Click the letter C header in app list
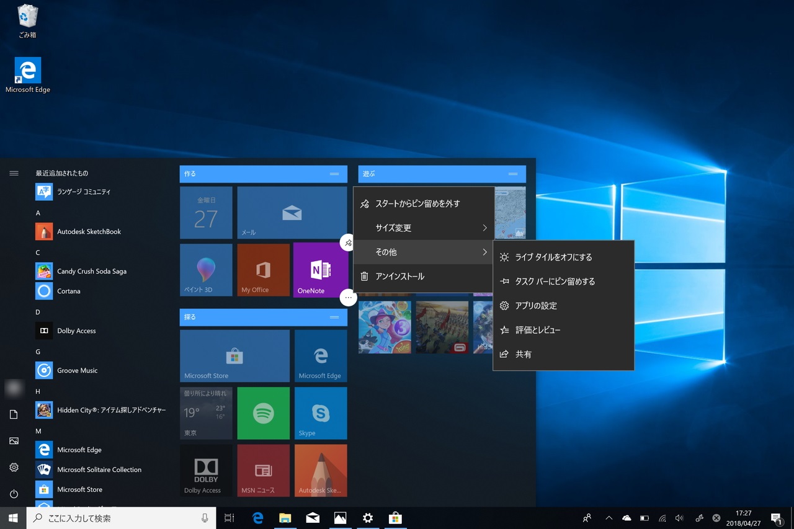Image resolution: width=794 pixels, height=529 pixels. tap(38, 252)
